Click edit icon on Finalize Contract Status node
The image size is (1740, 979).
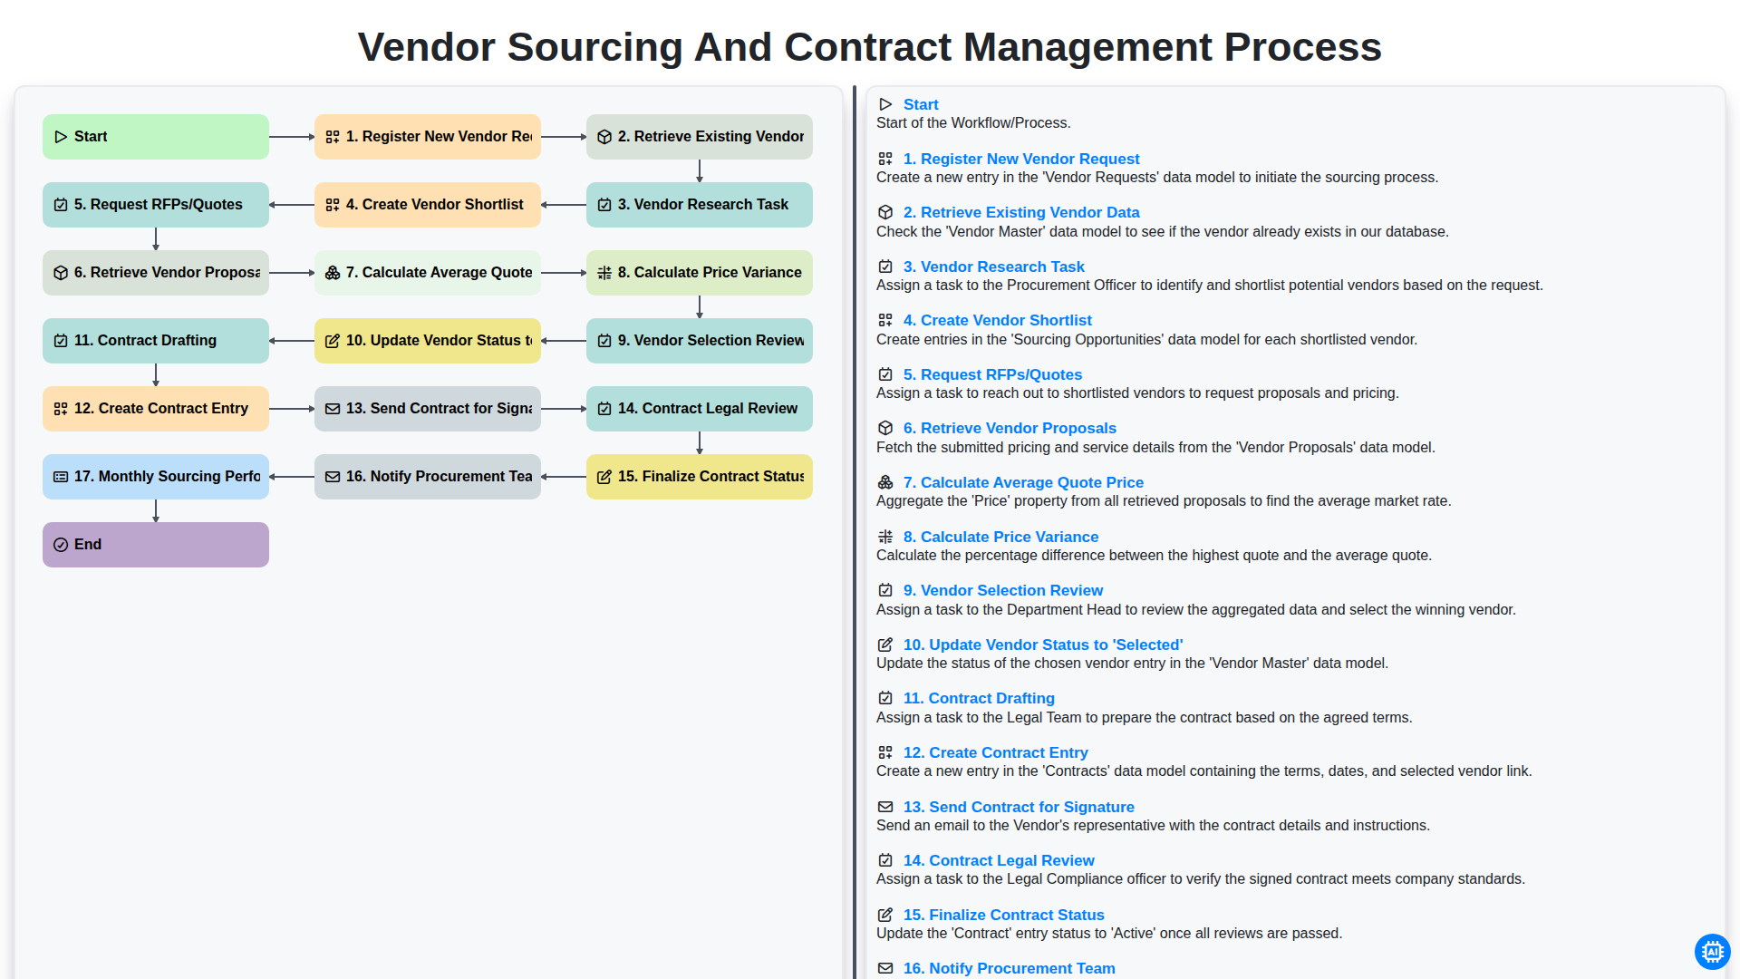pos(604,477)
